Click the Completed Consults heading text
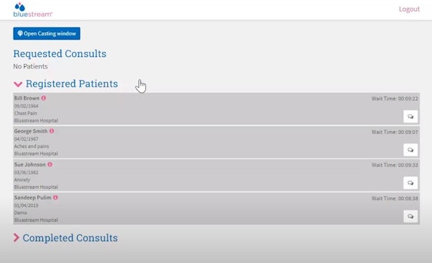This screenshot has height=263, width=432. coord(70,238)
